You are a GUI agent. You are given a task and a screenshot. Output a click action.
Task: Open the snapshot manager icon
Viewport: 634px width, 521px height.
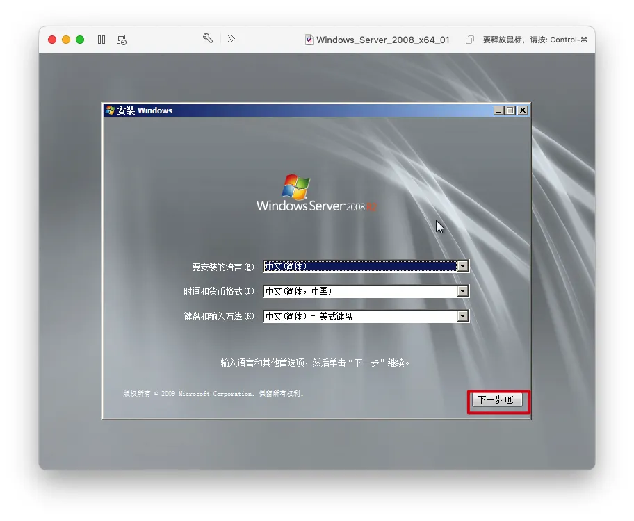click(x=121, y=40)
